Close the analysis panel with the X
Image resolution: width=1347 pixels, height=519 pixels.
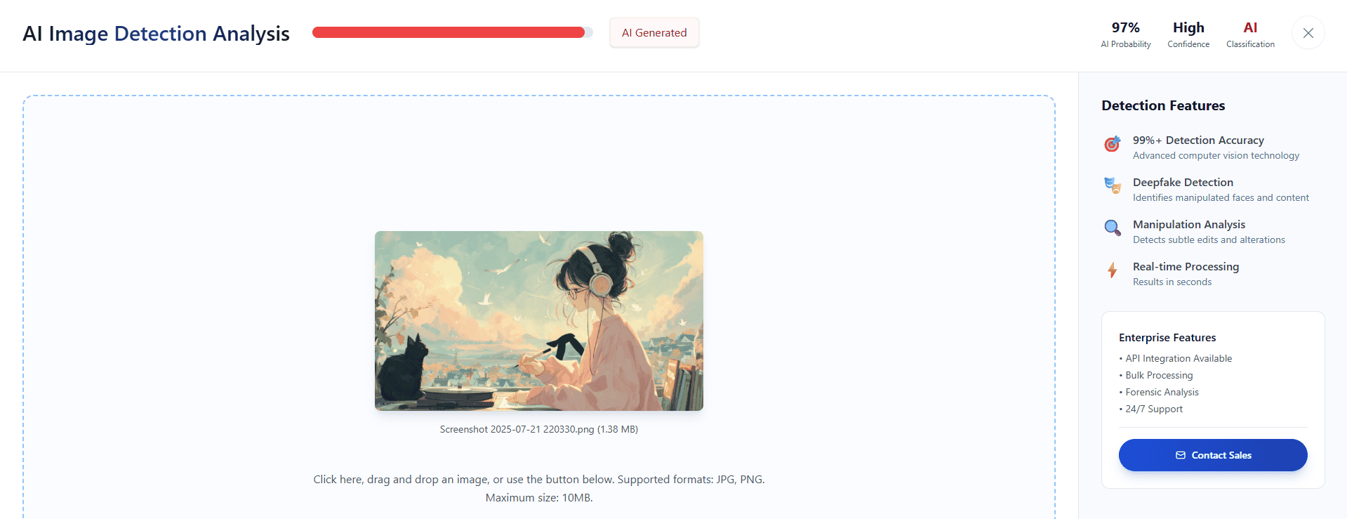[1308, 33]
